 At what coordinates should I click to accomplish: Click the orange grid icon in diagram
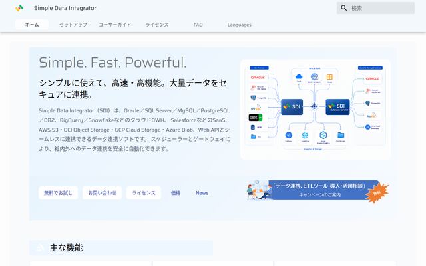329,77
